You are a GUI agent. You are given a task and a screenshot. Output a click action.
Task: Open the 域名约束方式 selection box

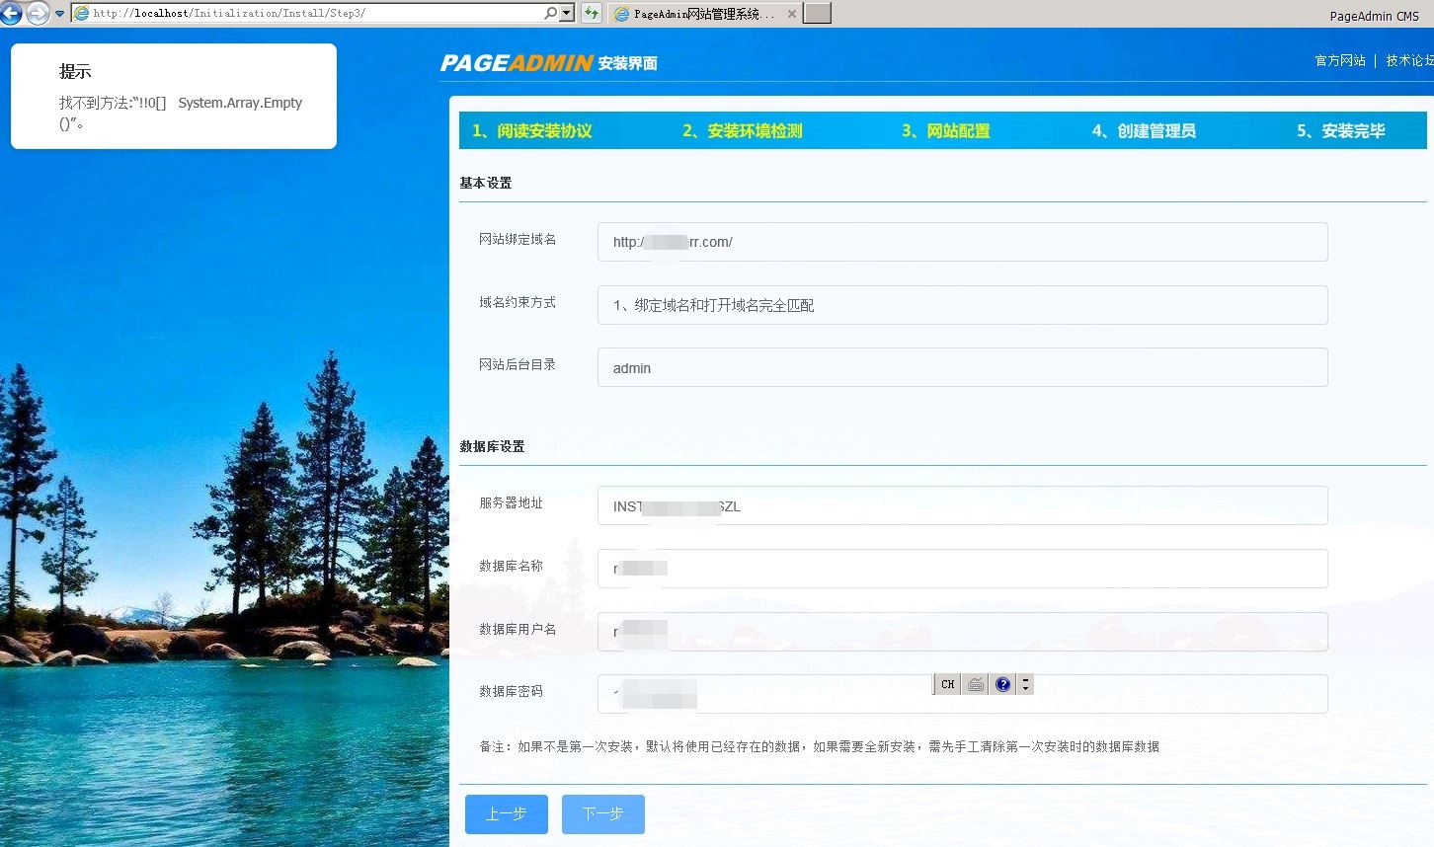pyautogui.click(x=962, y=305)
